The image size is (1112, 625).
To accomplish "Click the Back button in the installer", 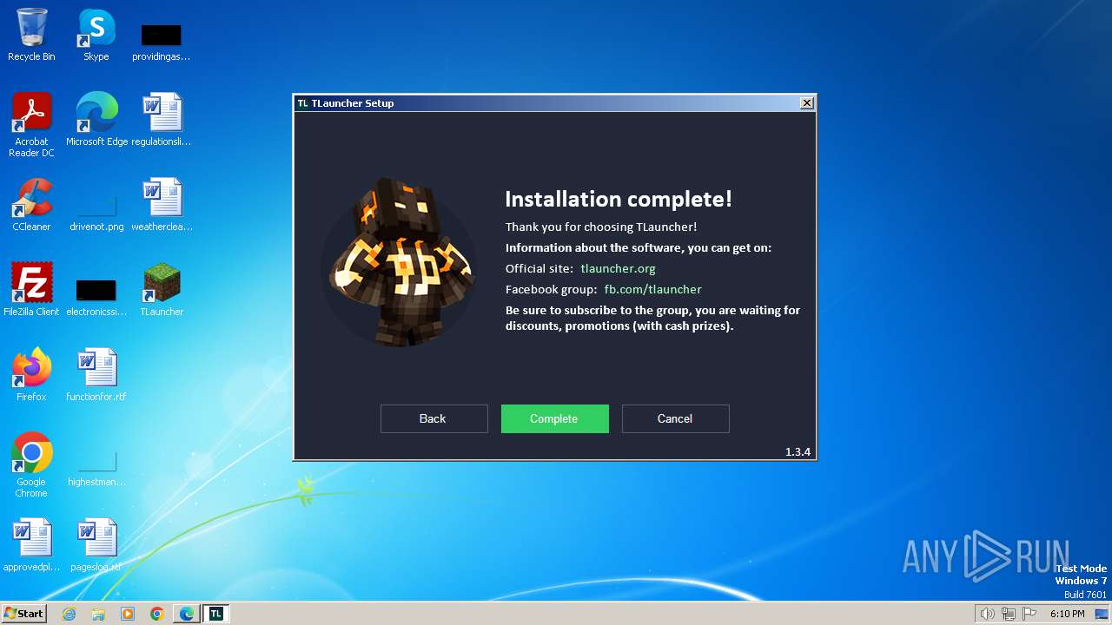I will pyautogui.click(x=434, y=418).
